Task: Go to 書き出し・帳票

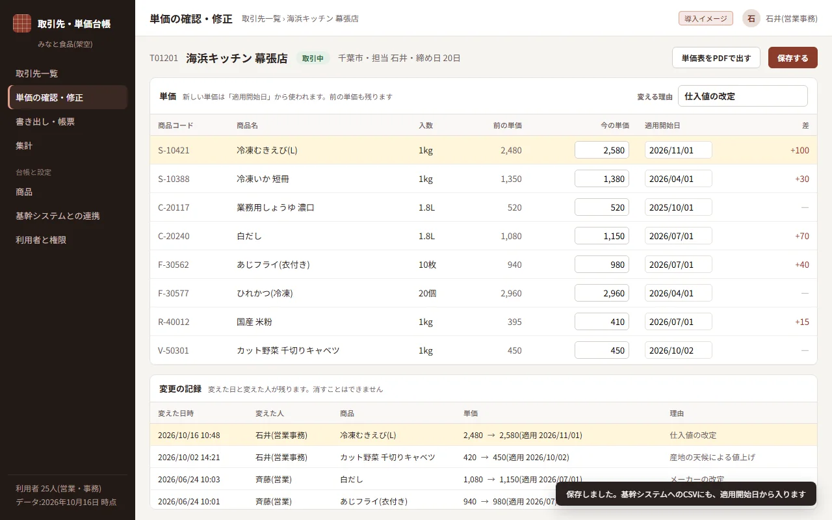Action: click(68, 122)
